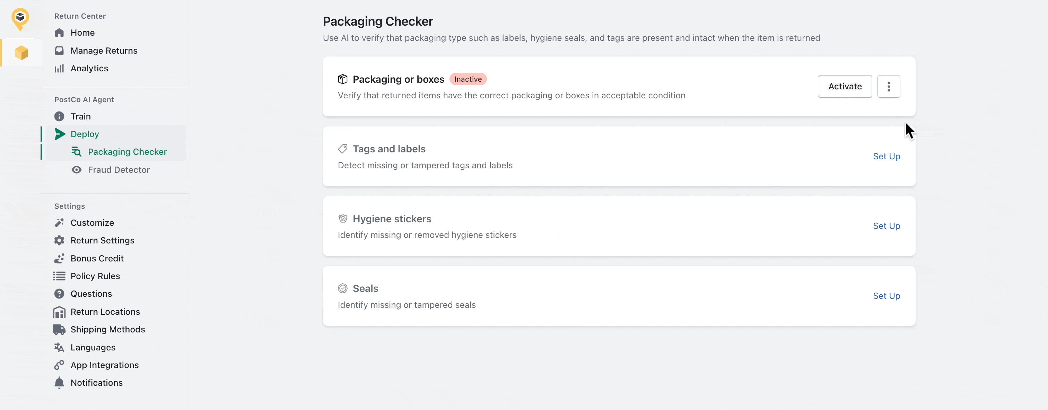Viewport: 1048px width, 410px height.
Task: Set up Tags and labels
Action: 887,157
